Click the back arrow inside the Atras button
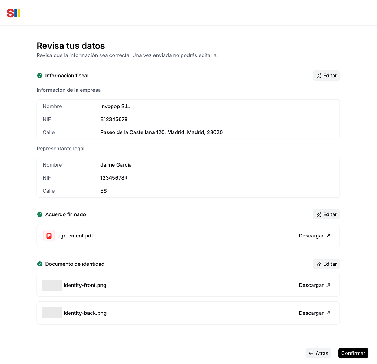The height and width of the screenshot is (364, 377). coord(311,353)
